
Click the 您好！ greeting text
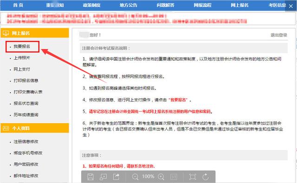pyautogui.click(x=95, y=35)
